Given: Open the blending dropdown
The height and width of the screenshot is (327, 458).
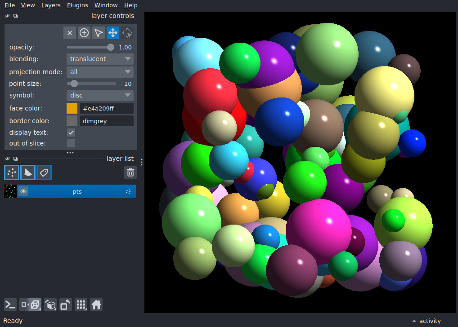Looking at the screenshot, I should coord(100,59).
